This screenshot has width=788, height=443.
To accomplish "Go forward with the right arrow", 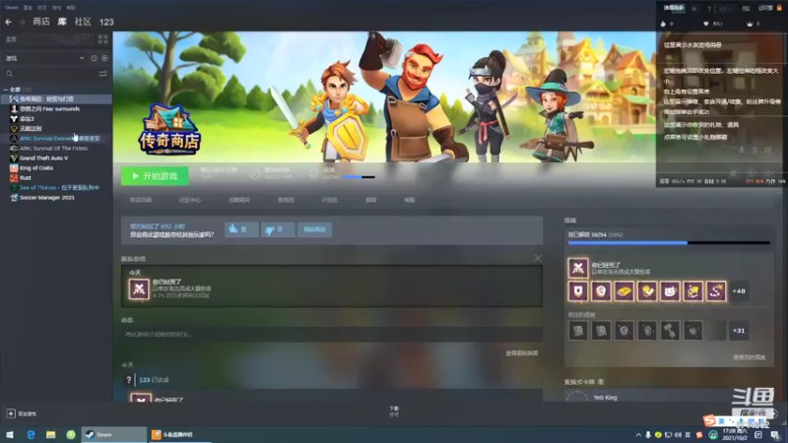I will [x=22, y=22].
